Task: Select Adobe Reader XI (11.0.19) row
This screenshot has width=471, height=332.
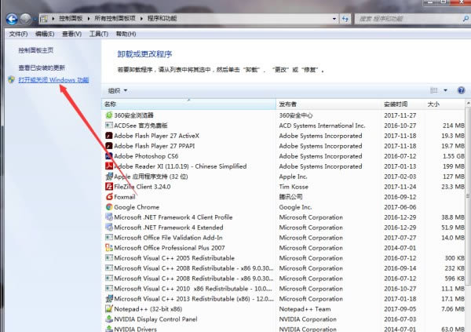Action: pos(283,166)
